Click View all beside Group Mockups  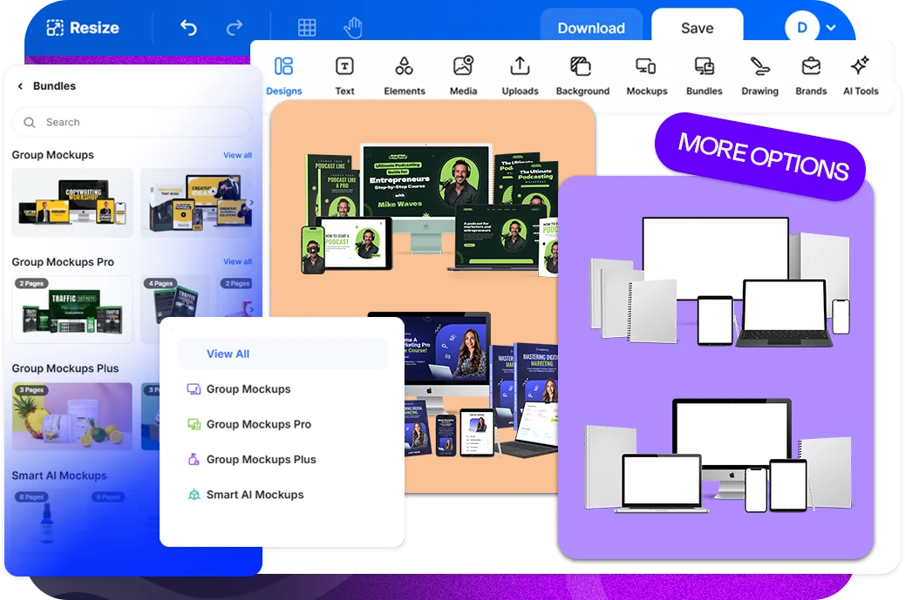click(238, 155)
